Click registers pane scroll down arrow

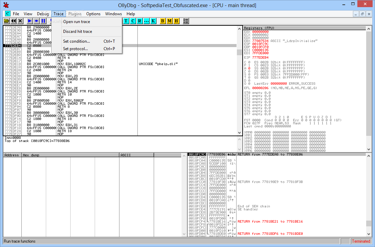369,149
